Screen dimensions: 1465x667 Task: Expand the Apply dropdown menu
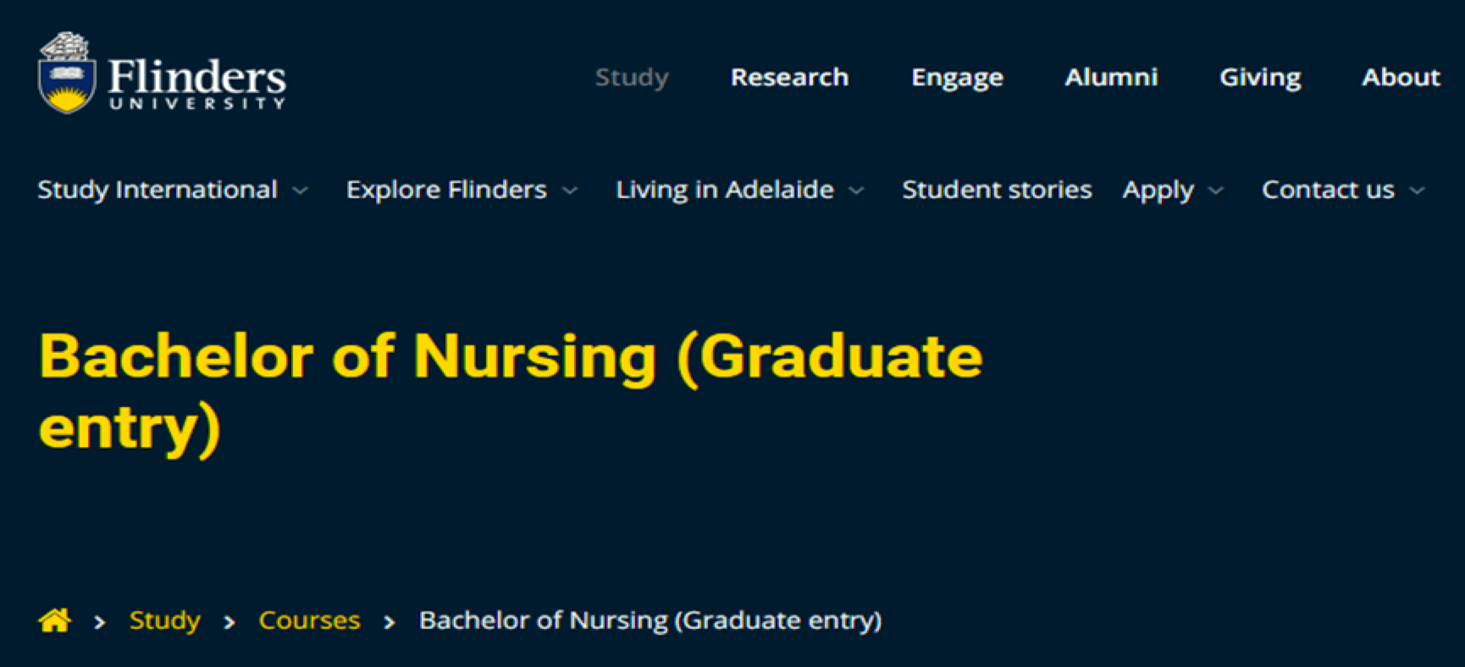(x=1173, y=190)
